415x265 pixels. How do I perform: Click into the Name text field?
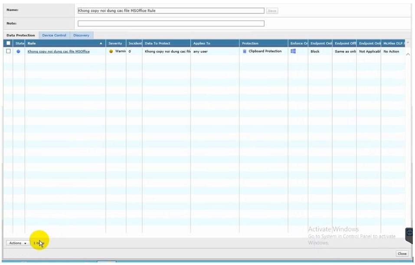[x=171, y=11]
